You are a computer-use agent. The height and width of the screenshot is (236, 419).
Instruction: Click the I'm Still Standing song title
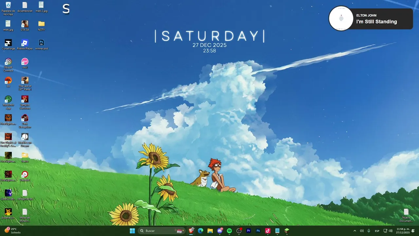(376, 22)
